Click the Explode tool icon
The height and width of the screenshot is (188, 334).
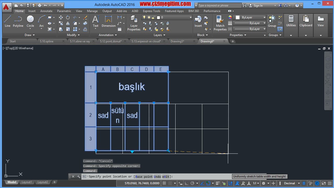[85, 23]
